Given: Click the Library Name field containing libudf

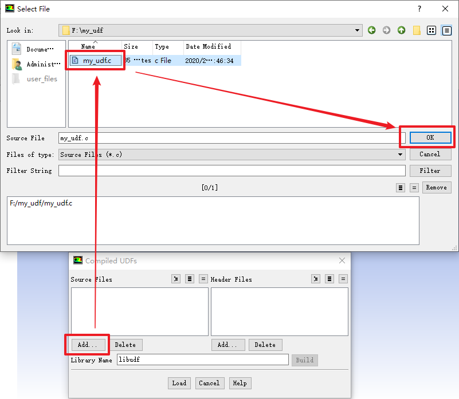Looking at the screenshot, I should coord(202,360).
